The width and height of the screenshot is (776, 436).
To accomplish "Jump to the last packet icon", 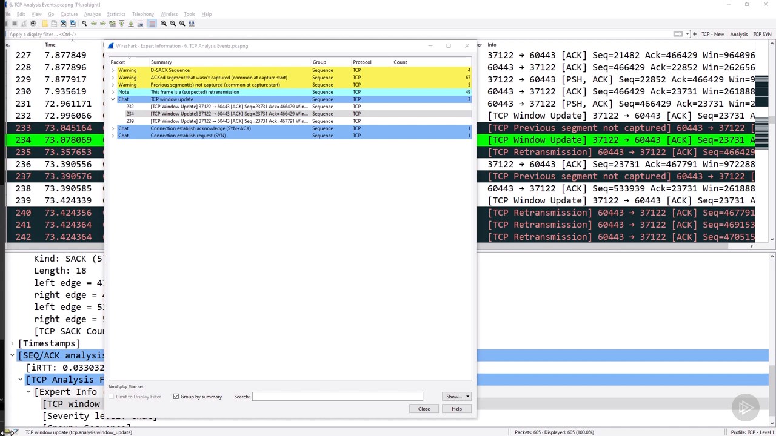I will [131, 23].
